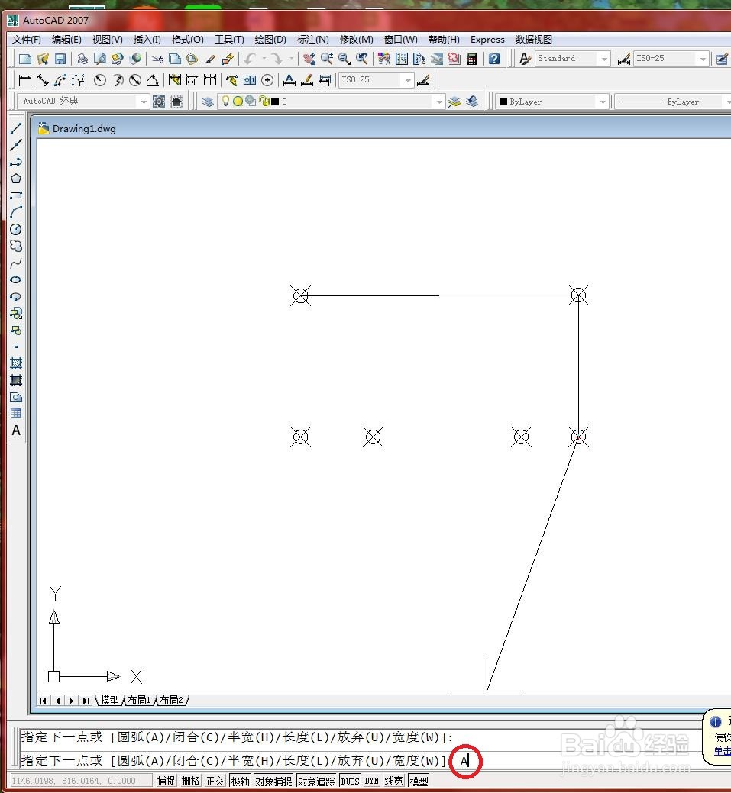Select the Polygon tool
Screen dimensions: 731x793
(16, 179)
